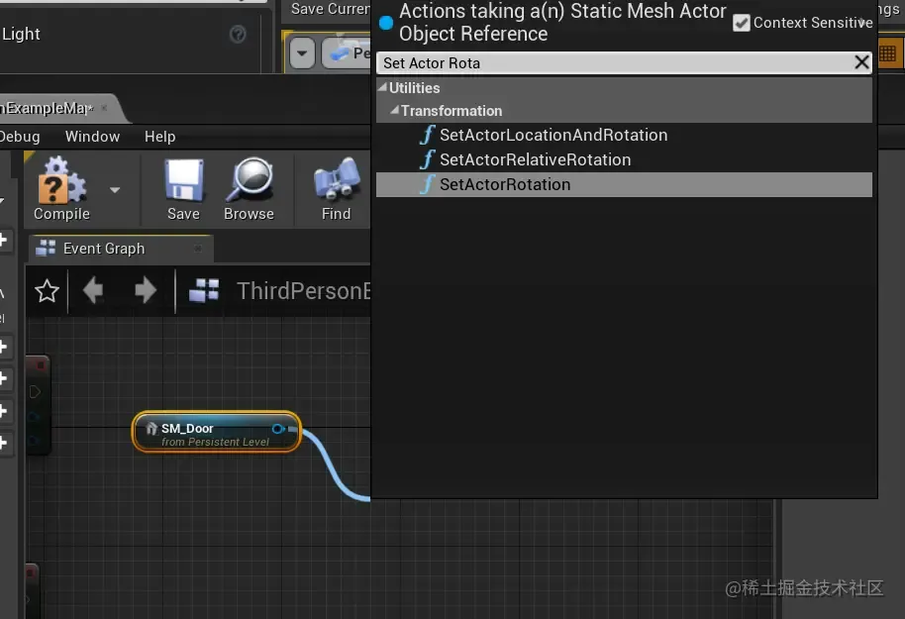Collapse the Utilities category
The width and height of the screenshot is (905, 619).
382,88
